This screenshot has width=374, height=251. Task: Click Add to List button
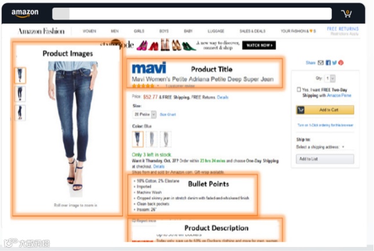tap(325, 159)
